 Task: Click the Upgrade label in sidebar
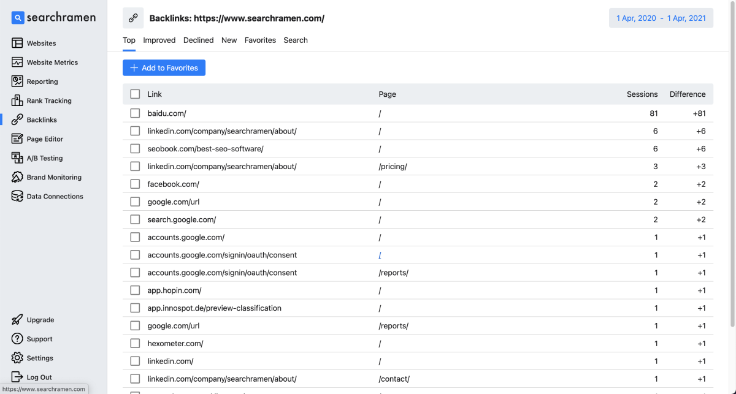tap(40, 320)
